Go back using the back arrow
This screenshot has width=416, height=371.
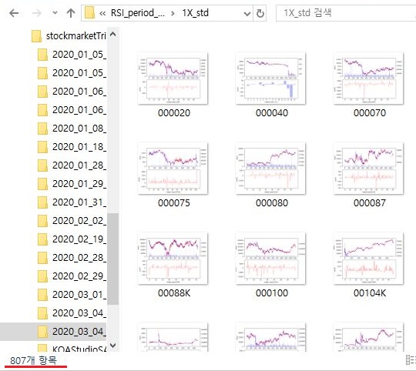click(14, 13)
